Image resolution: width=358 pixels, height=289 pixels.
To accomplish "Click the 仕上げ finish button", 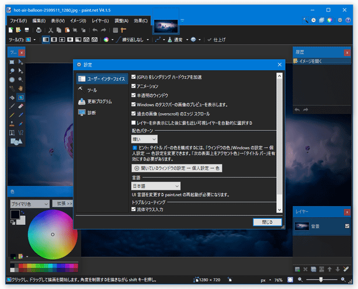I will click(x=217, y=40).
